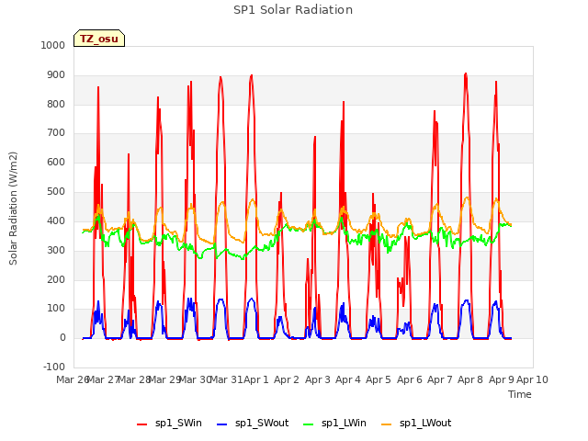Click the orange sp1_LWout legend swatch
The height and width of the screenshot is (441, 588).
point(387,424)
